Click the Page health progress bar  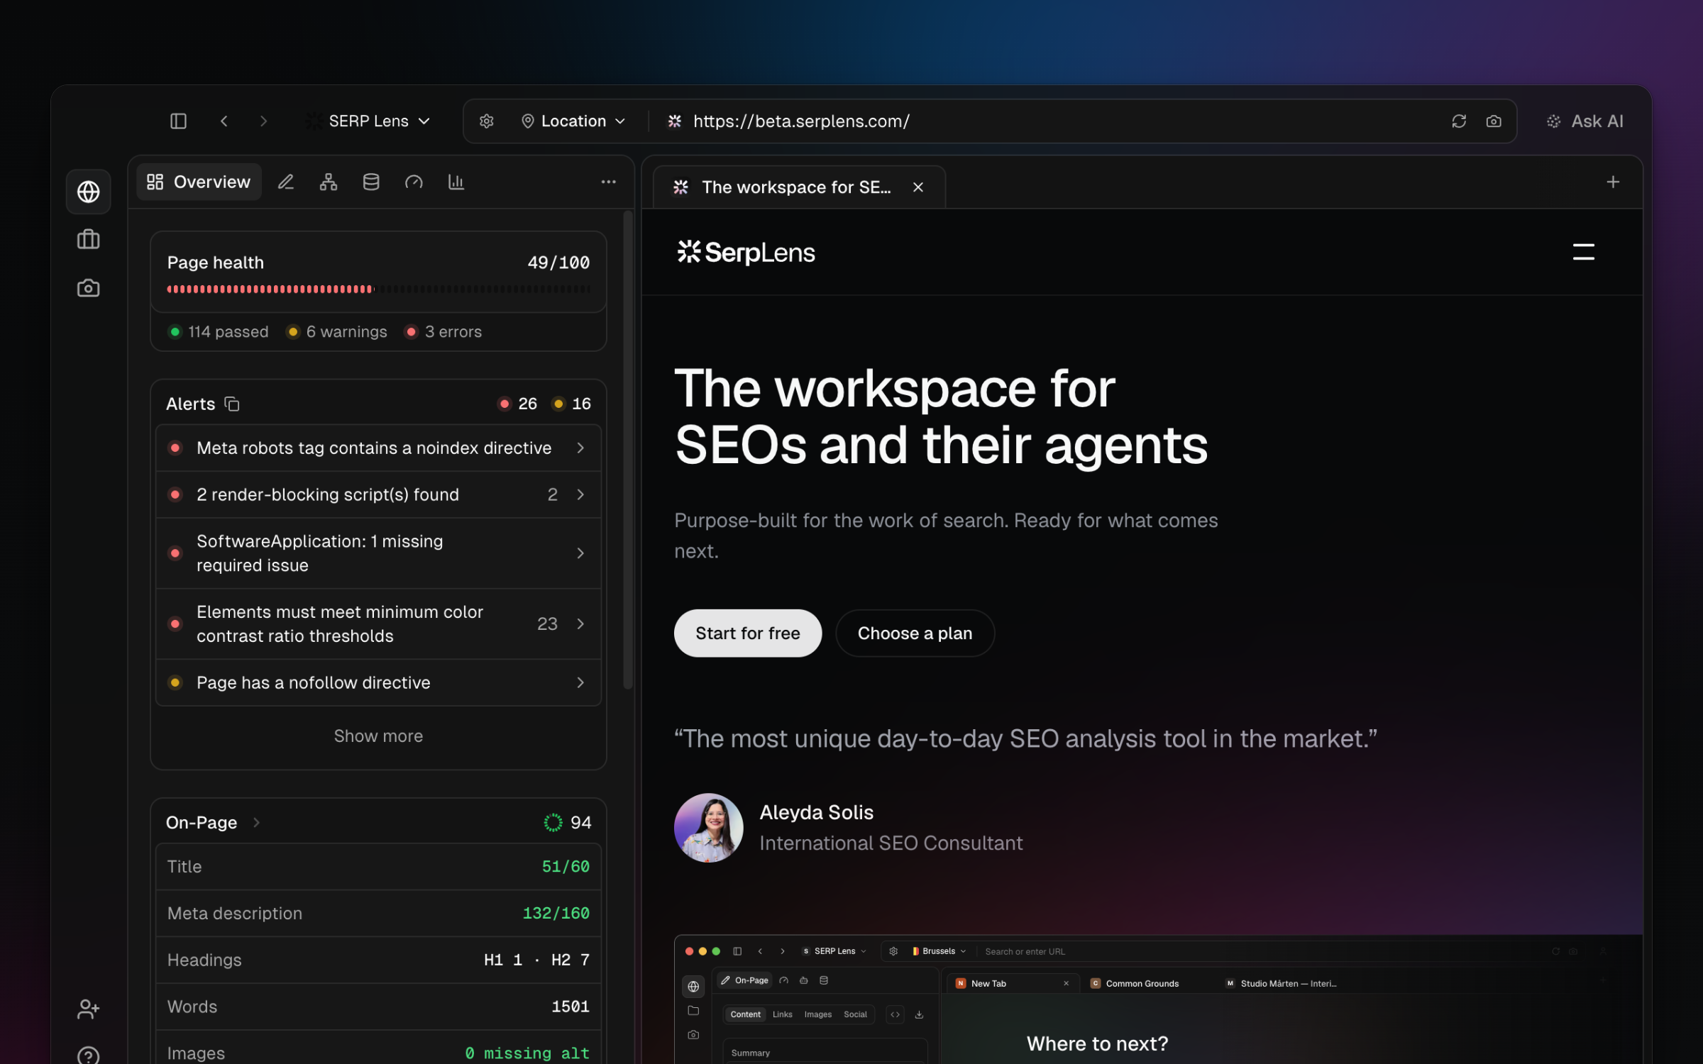tap(378, 289)
